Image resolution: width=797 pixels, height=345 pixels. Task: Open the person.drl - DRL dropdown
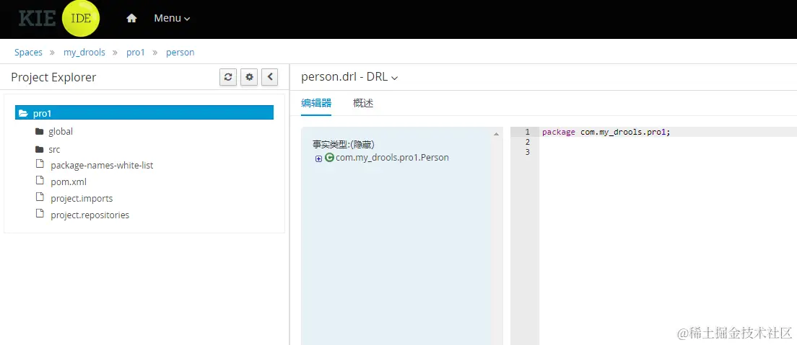[x=349, y=77]
